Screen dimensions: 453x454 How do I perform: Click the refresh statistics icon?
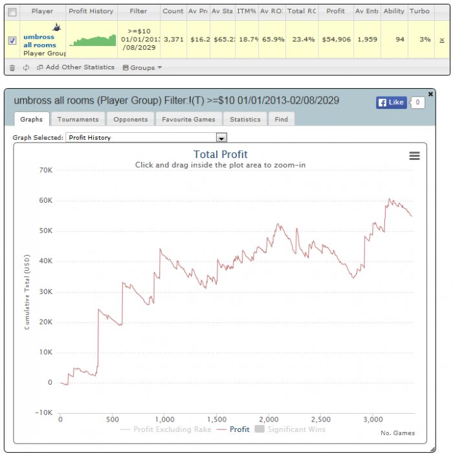coord(26,68)
